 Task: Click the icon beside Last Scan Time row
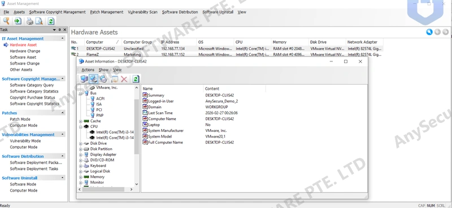(145, 113)
